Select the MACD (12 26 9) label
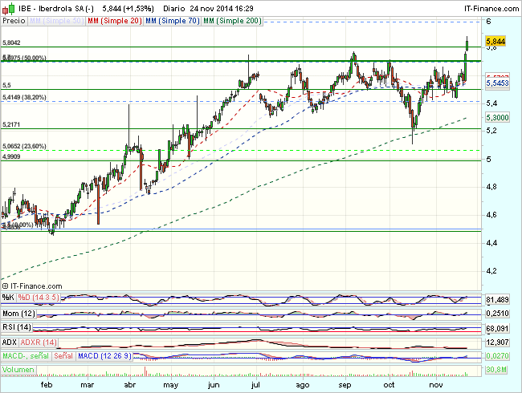 pos(104,356)
